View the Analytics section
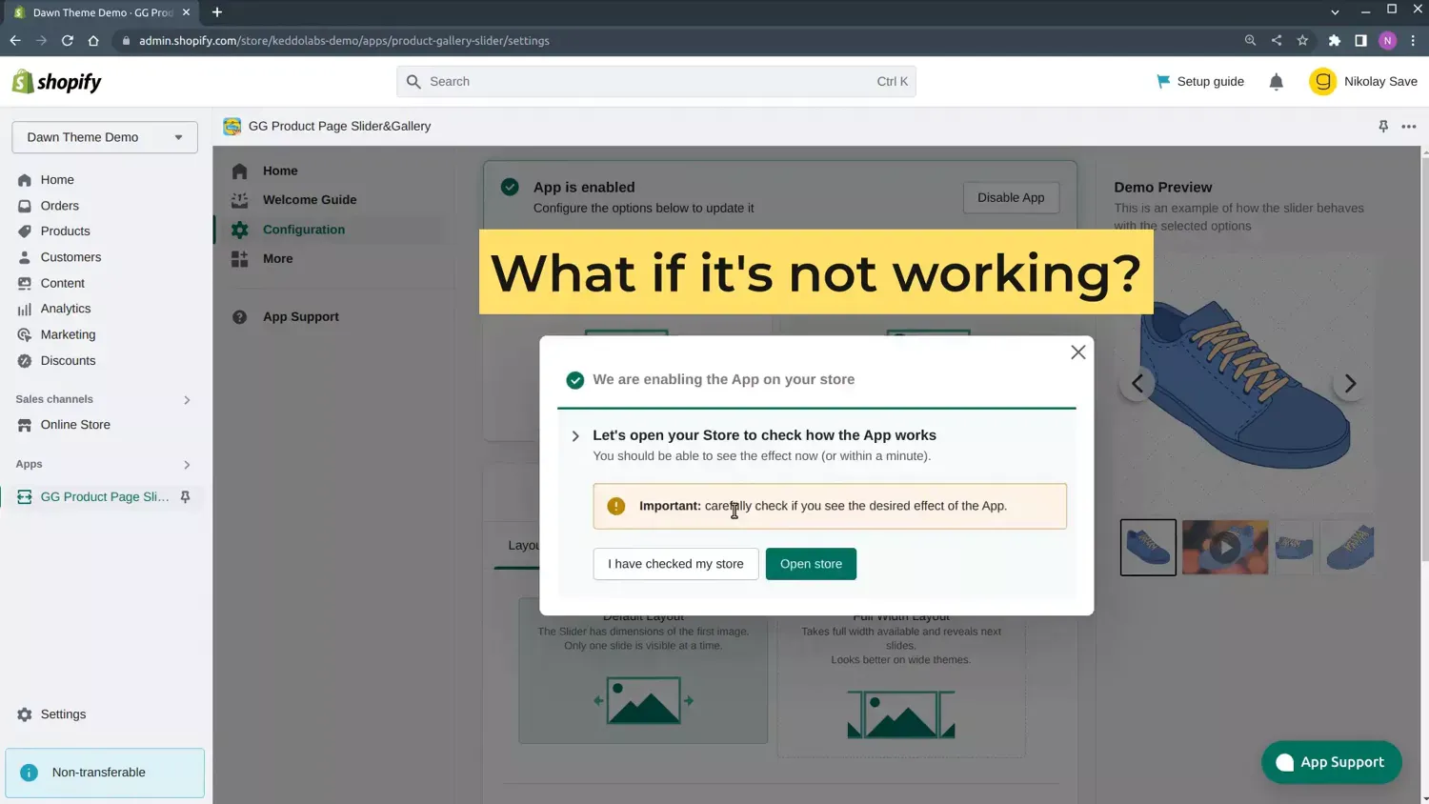1429x804 pixels. [66, 308]
